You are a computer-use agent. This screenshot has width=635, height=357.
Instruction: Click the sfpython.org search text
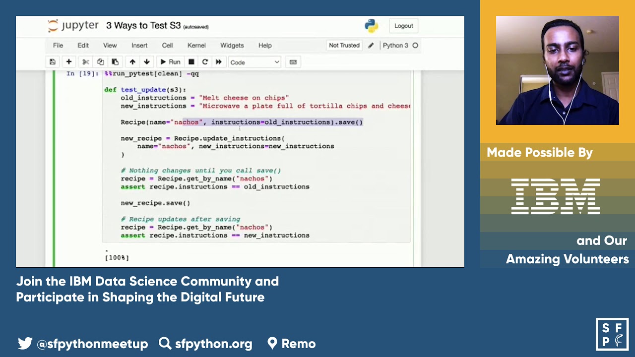(213, 344)
